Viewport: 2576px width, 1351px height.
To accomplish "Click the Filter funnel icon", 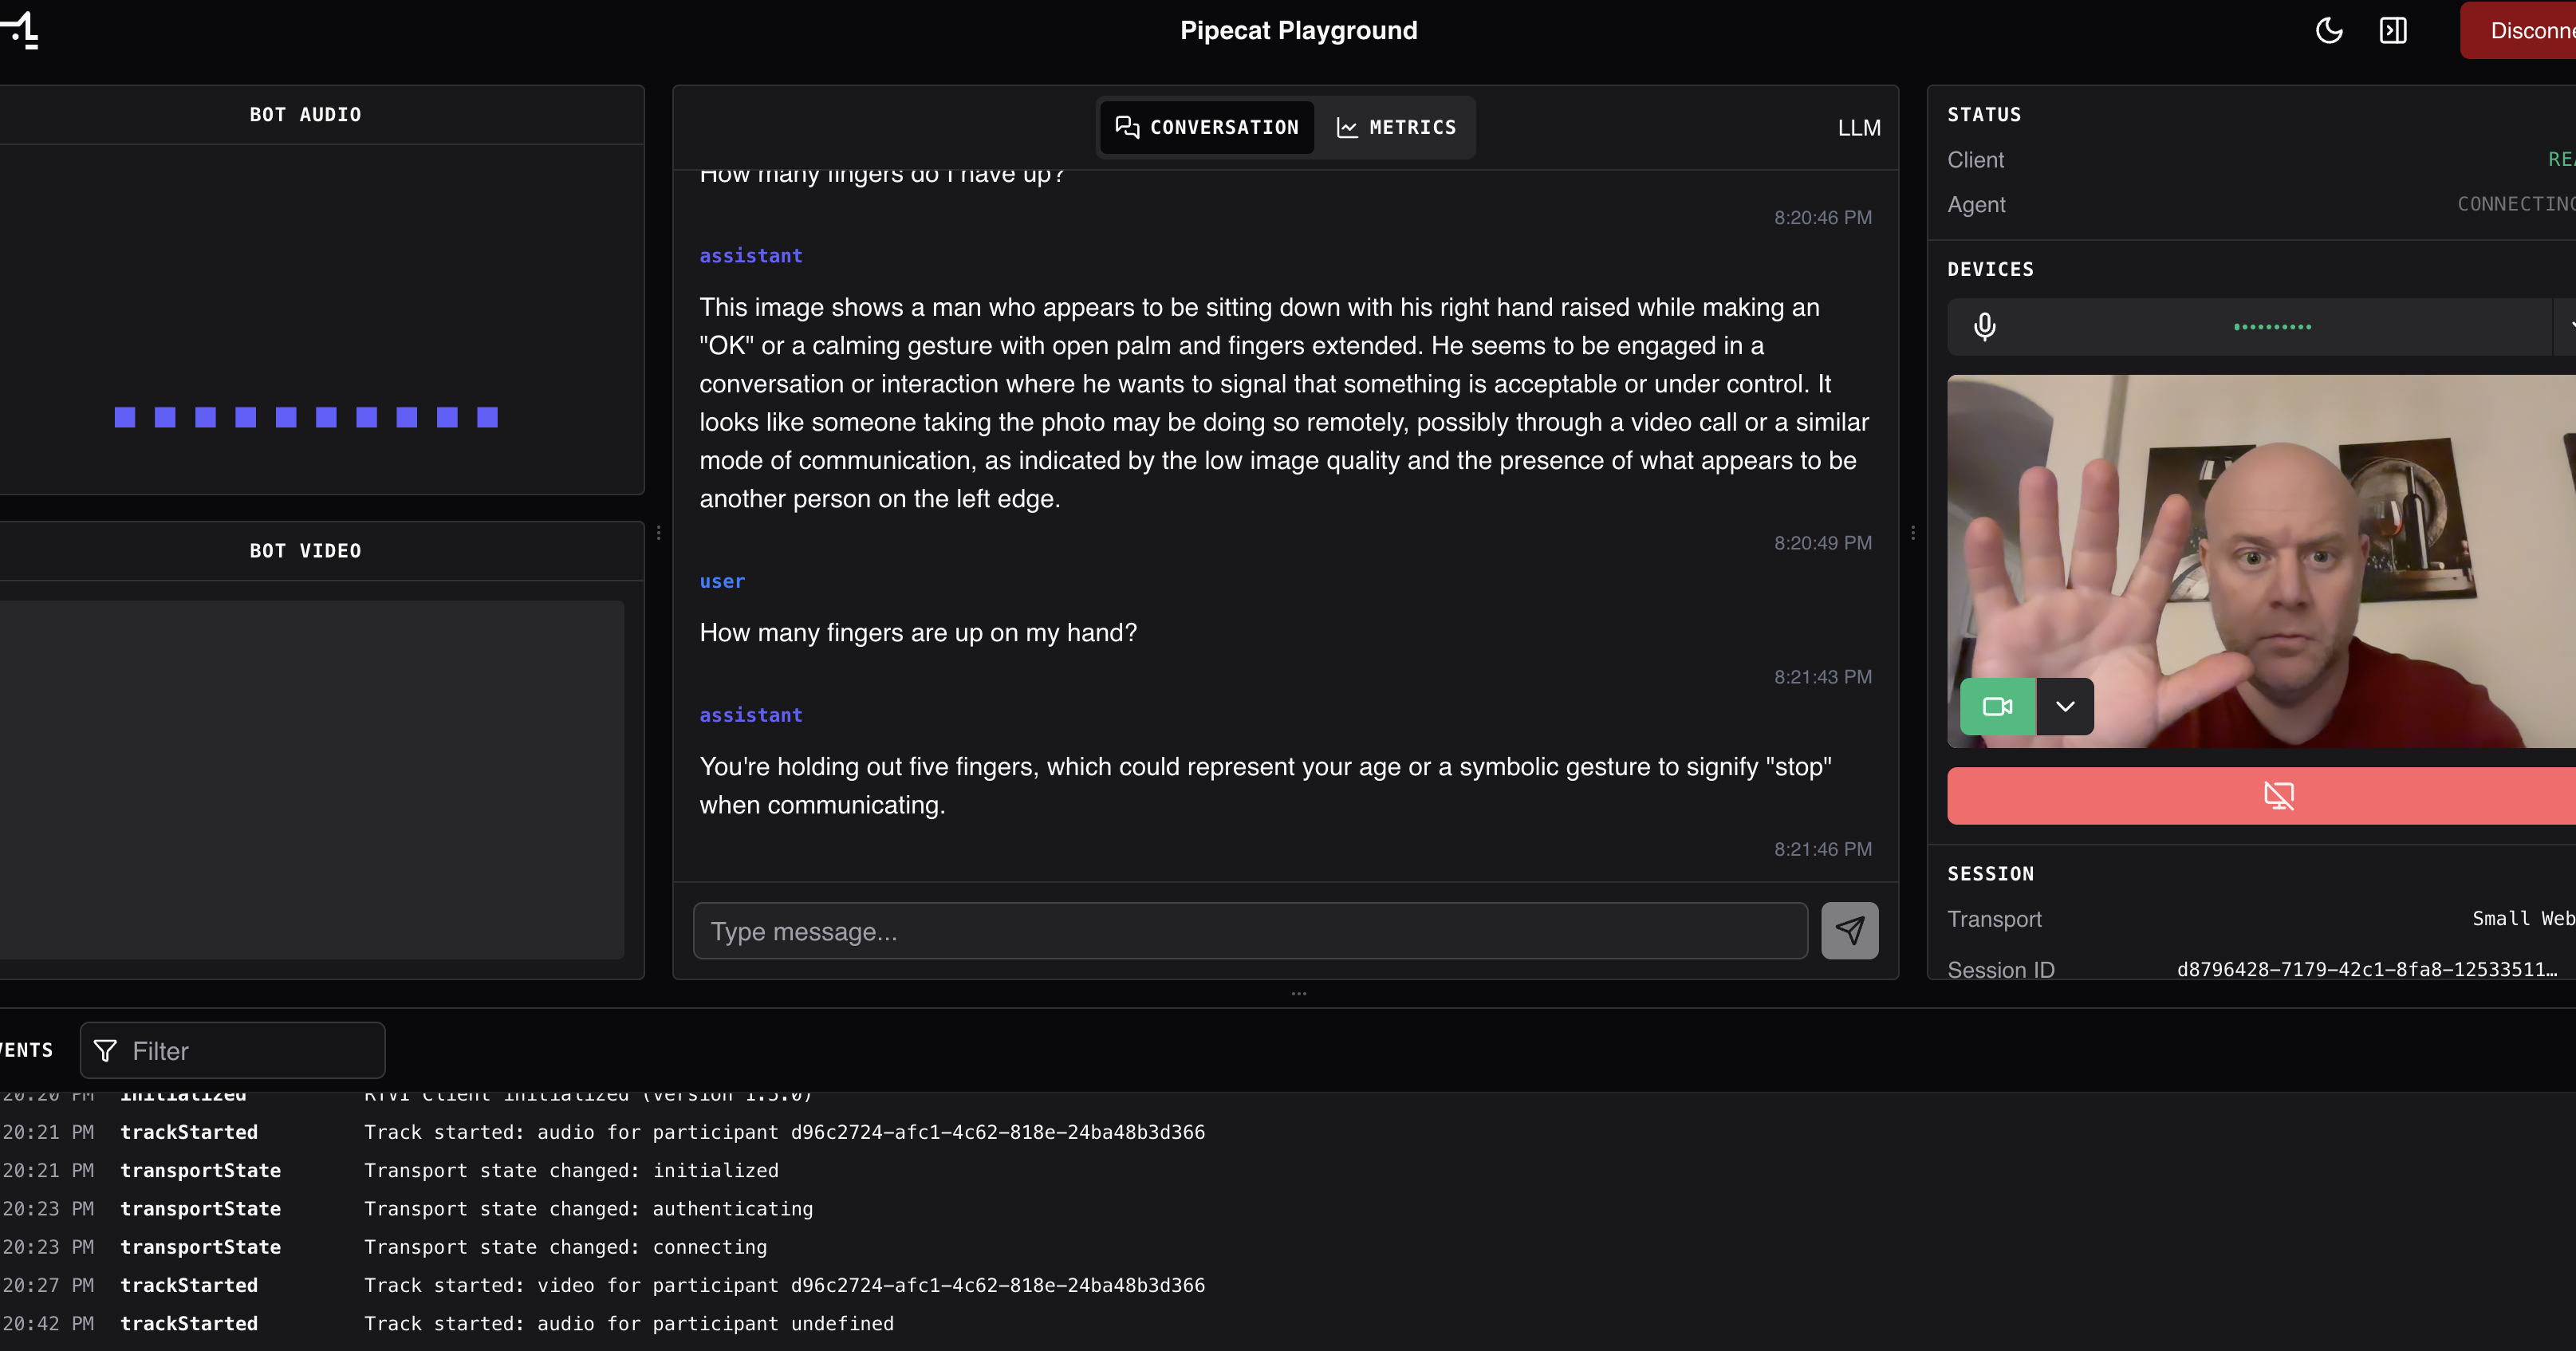I will pos(105,1050).
